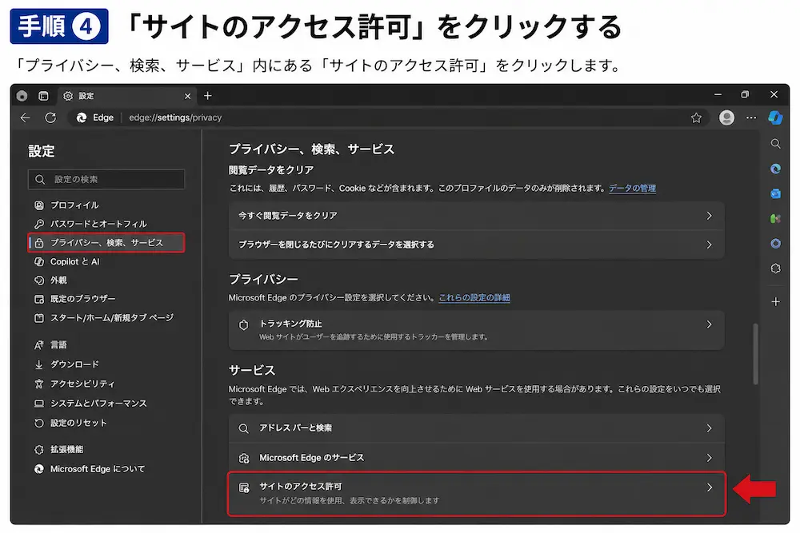Click the sidebar search magnifier icon
The image size is (800, 533).
pyautogui.click(x=775, y=144)
